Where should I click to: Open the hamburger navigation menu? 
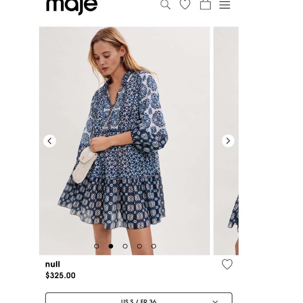tap(225, 5)
